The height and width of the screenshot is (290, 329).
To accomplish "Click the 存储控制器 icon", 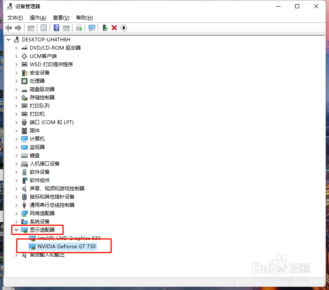I will coord(24,98).
